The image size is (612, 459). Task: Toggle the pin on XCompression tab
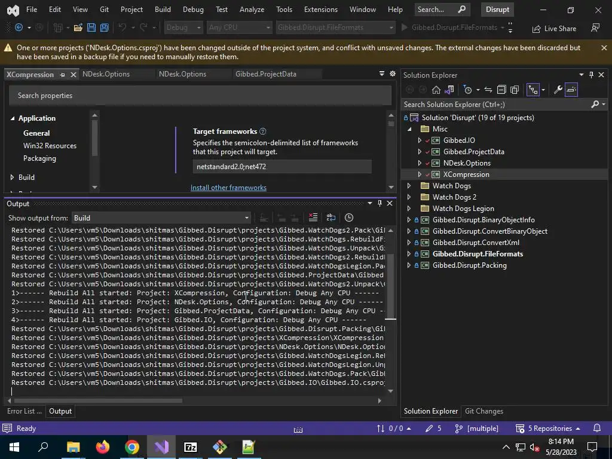[x=62, y=75]
